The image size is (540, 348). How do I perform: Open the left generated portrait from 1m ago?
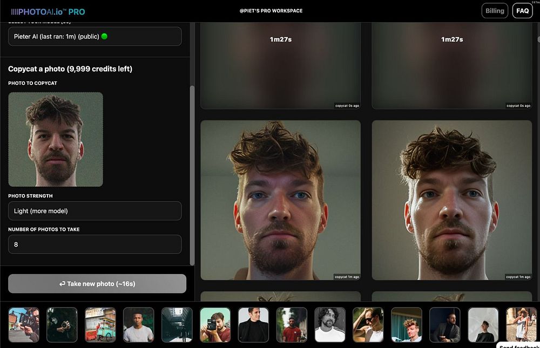click(x=280, y=200)
